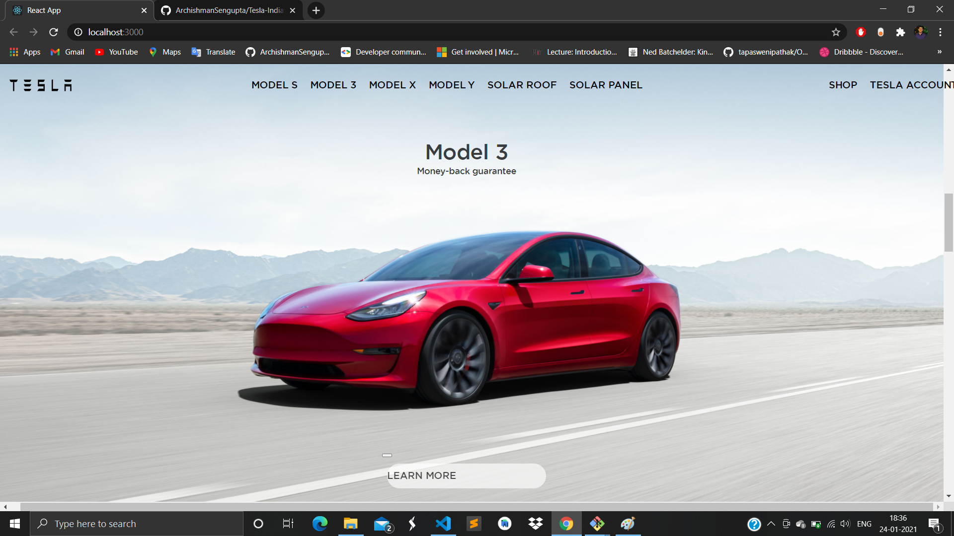Reload the localhost page
The image size is (954, 536).
pyautogui.click(x=54, y=32)
